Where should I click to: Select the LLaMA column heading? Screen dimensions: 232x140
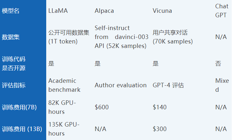tap(58, 11)
